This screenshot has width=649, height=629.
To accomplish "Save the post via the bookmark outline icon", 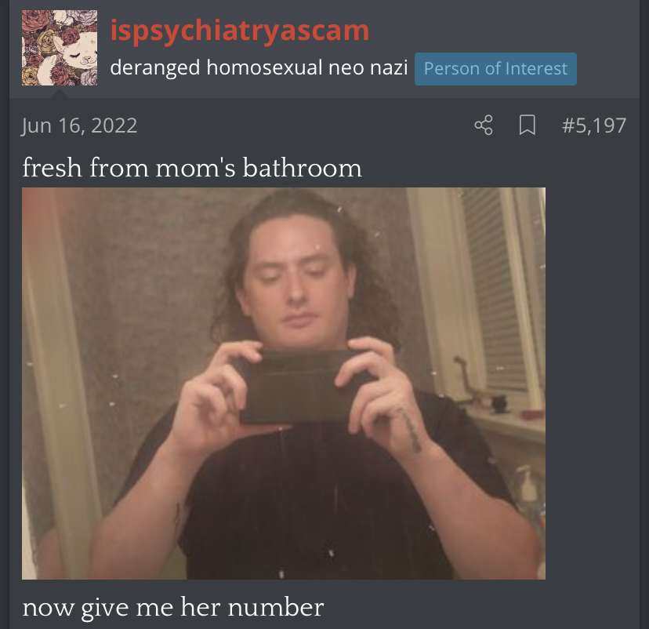I will 528,125.
